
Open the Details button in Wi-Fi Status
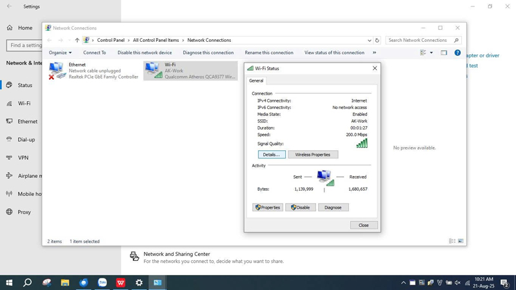(272, 155)
